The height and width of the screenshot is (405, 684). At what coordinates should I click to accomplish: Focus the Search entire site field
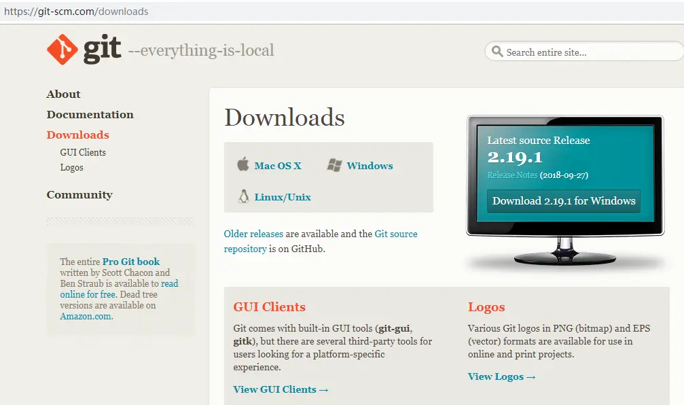click(584, 52)
